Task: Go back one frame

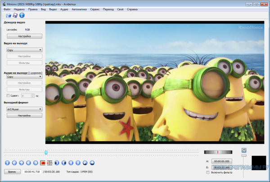Action: (x=14, y=163)
